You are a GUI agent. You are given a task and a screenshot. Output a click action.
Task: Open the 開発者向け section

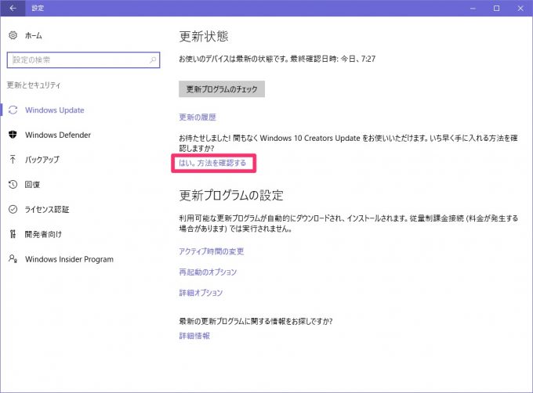pos(43,234)
